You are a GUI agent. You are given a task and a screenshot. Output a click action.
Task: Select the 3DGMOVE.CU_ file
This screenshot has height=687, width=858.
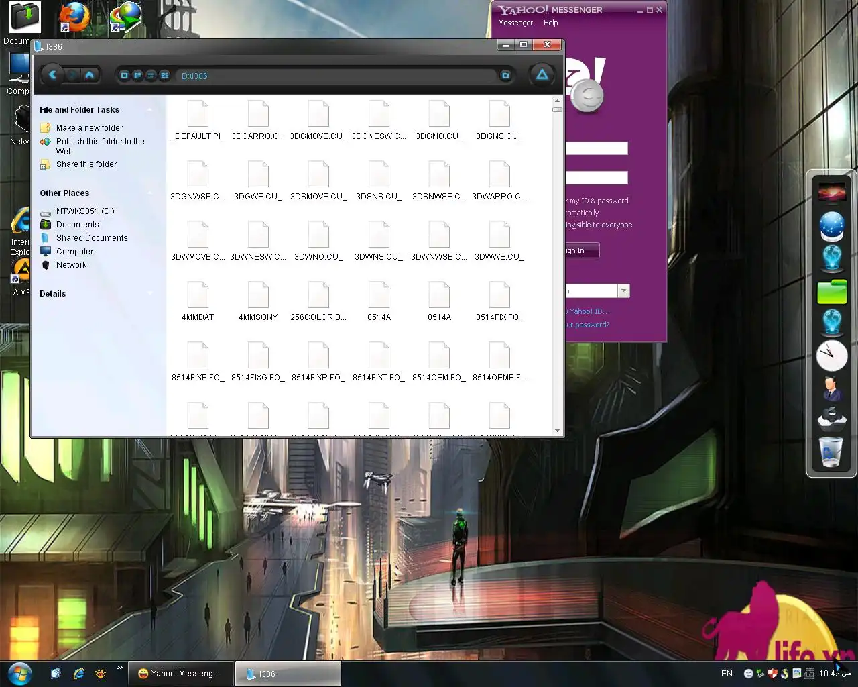point(318,121)
